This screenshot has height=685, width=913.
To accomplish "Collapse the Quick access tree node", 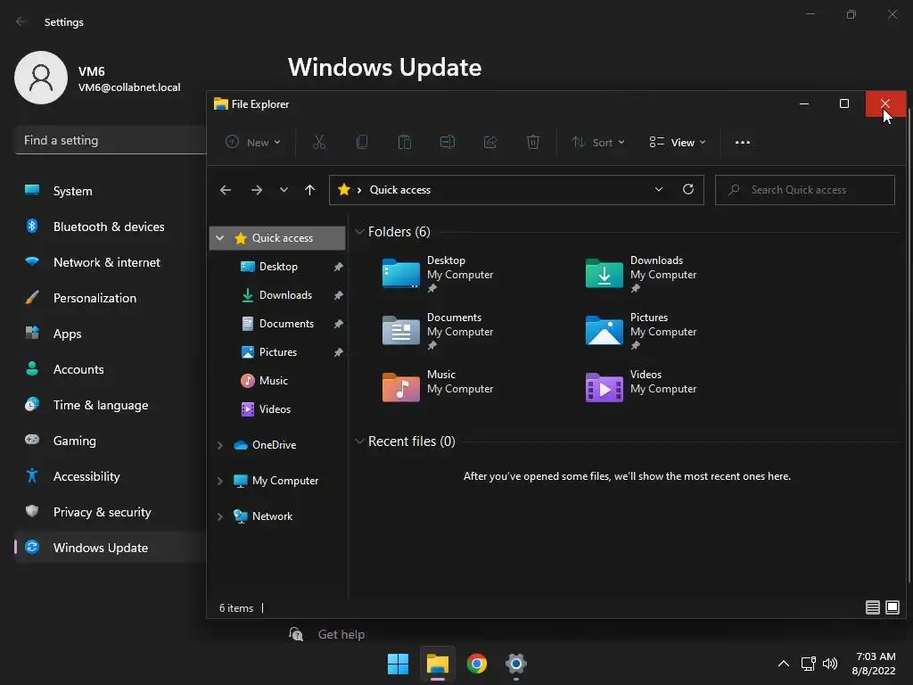I will coord(220,237).
